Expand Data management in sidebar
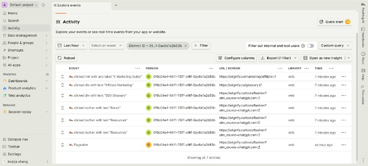 click(25, 35)
